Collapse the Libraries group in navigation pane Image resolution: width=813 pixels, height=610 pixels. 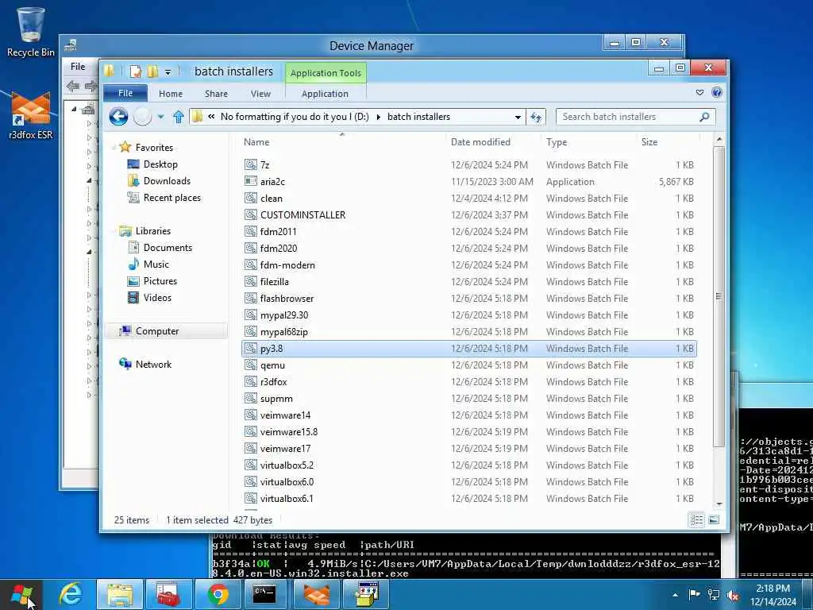click(114, 231)
